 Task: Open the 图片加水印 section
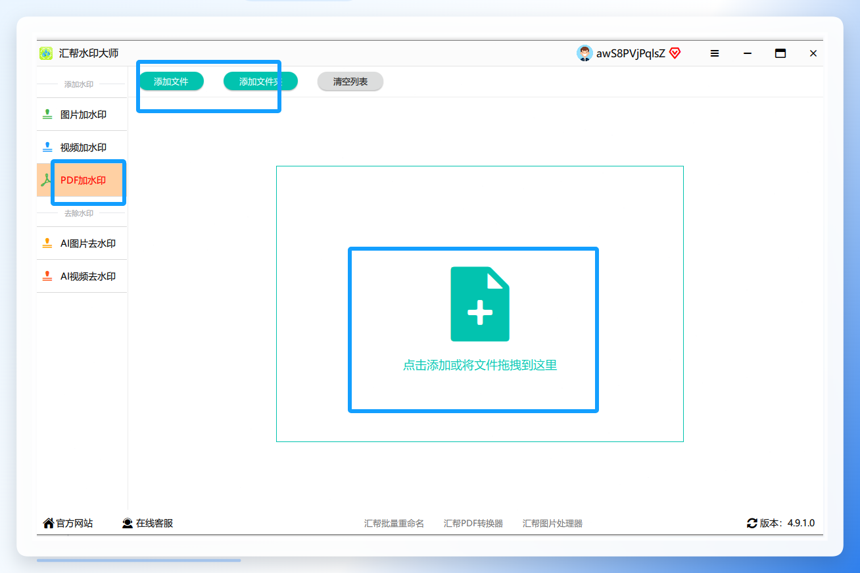pos(82,114)
